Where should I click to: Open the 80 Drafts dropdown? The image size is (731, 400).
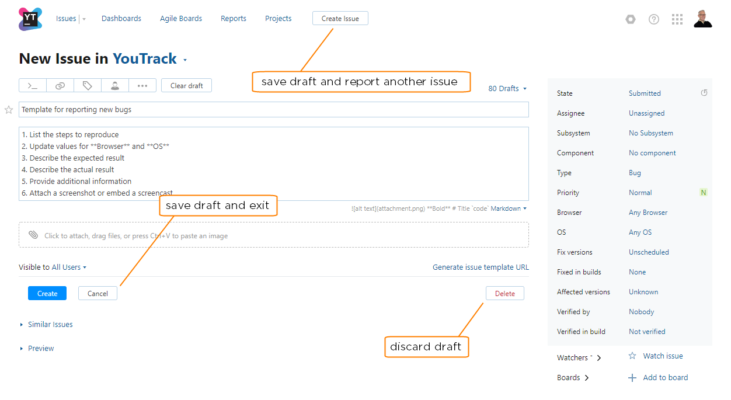507,89
